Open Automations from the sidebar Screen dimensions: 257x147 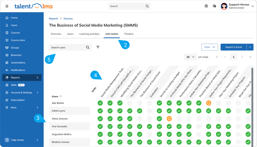[x=18, y=63]
